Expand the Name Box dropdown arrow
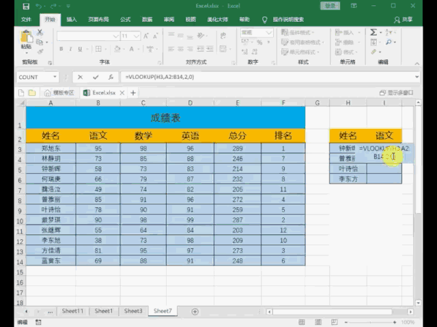Screen dimensions: 437x327 [x=55, y=77]
